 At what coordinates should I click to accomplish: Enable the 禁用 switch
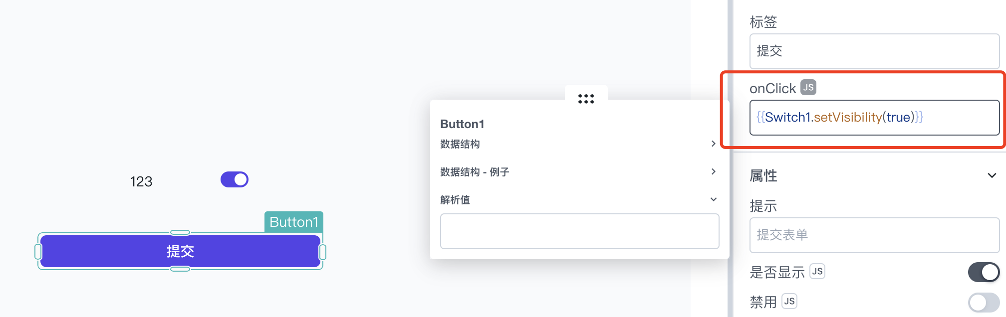(984, 302)
